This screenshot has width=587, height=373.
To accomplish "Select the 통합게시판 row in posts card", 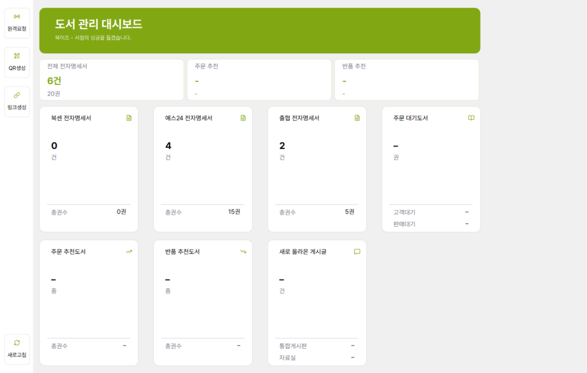I will pyautogui.click(x=317, y=346).
